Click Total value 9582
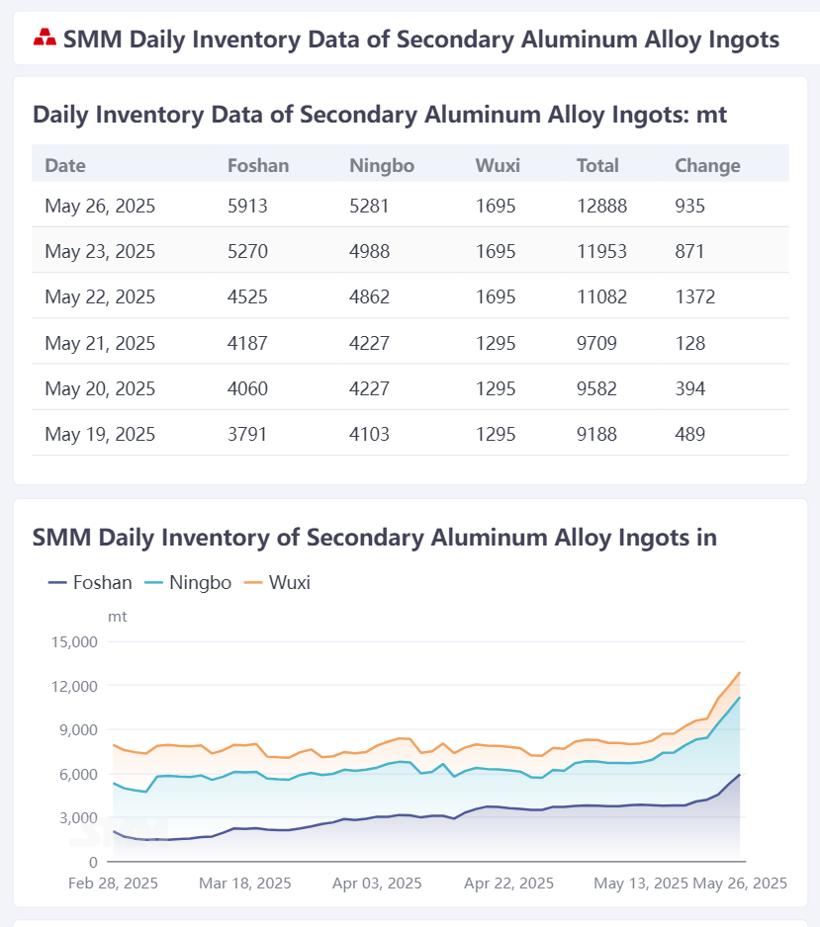820x927 pixels. point(597,388)
